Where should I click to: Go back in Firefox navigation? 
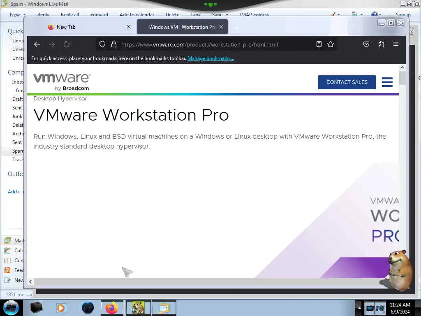37,44
